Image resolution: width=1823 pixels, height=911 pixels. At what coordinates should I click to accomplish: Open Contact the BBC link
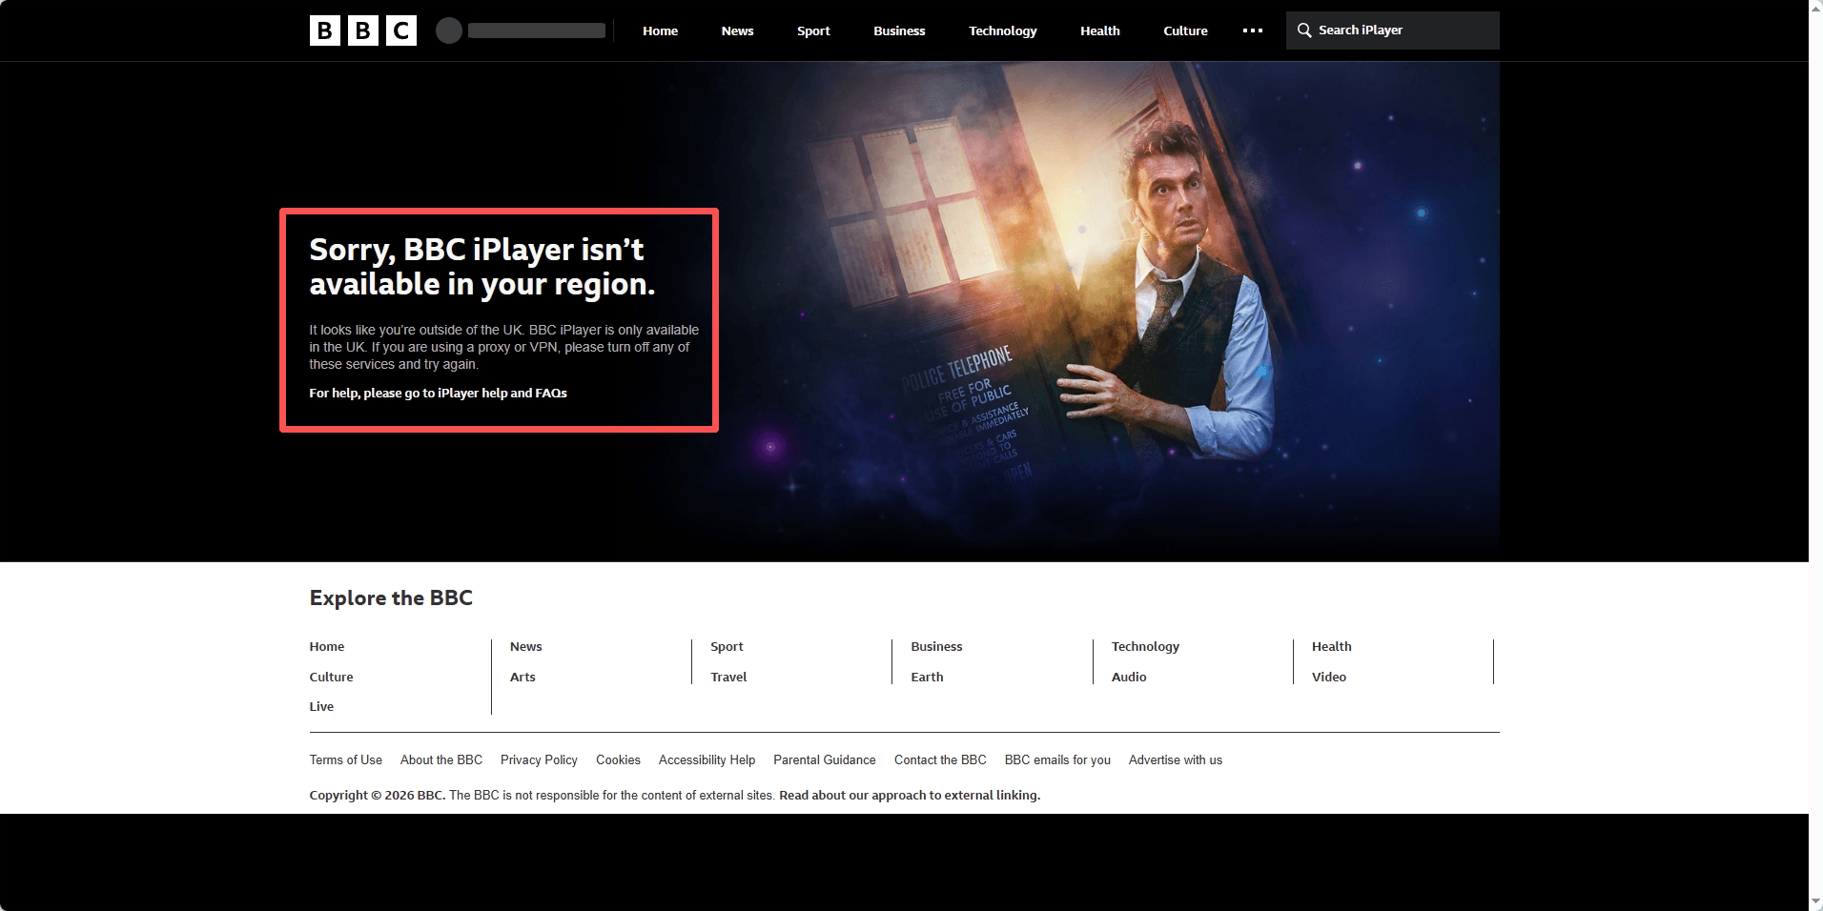tap(940, 759)
